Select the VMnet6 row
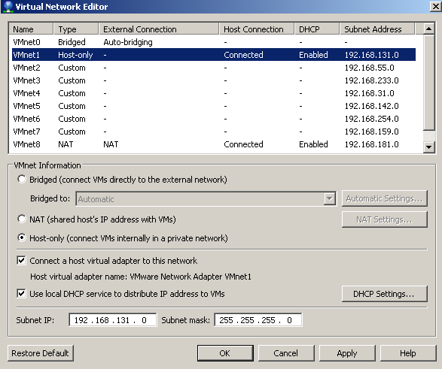Screen dimensions: 442x369 pyautogui.click(x=214, y=119)
